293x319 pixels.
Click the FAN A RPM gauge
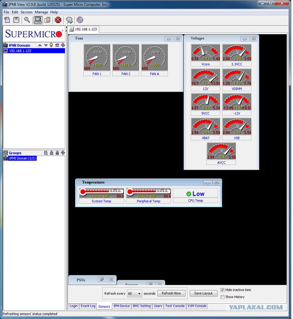155,58
